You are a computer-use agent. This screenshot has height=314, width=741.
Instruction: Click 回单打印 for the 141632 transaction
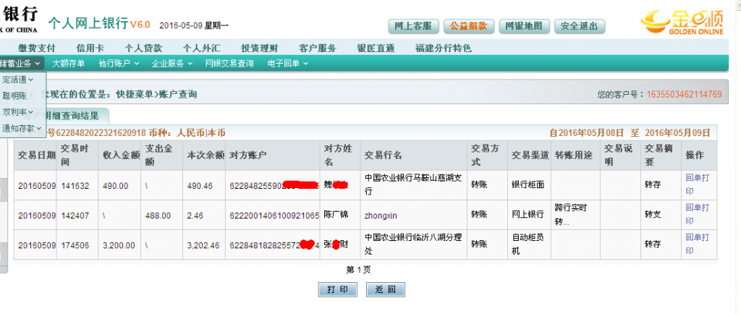[x=697, y=184]
